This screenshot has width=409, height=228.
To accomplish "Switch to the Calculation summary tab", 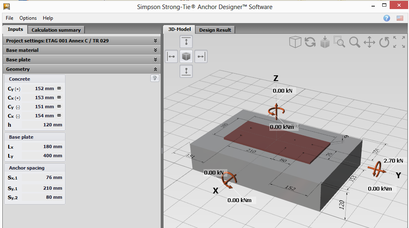I will [x=56, y=30].
